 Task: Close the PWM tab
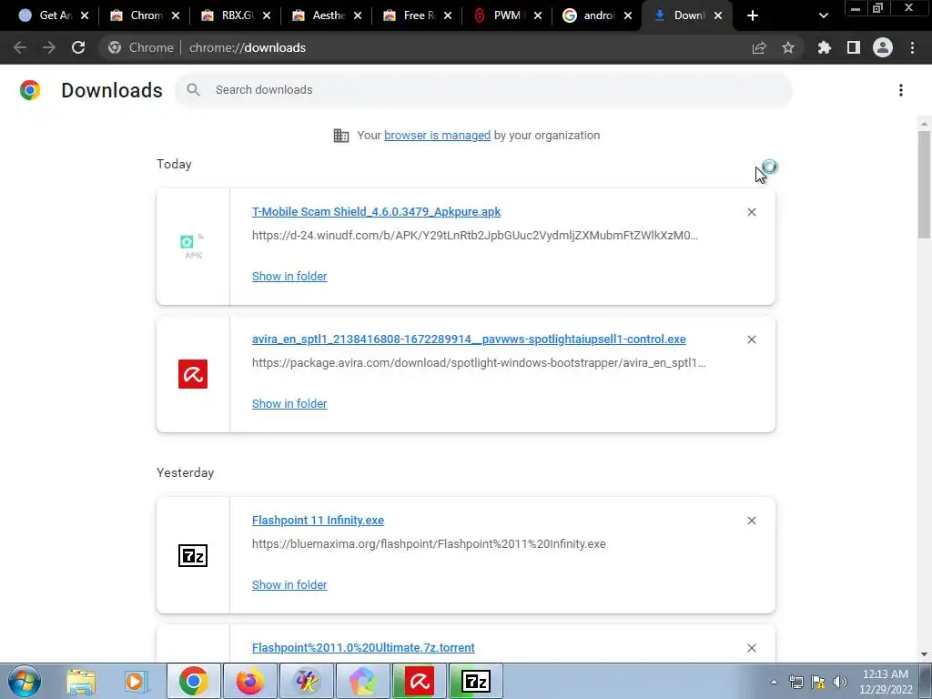point(537,15)
